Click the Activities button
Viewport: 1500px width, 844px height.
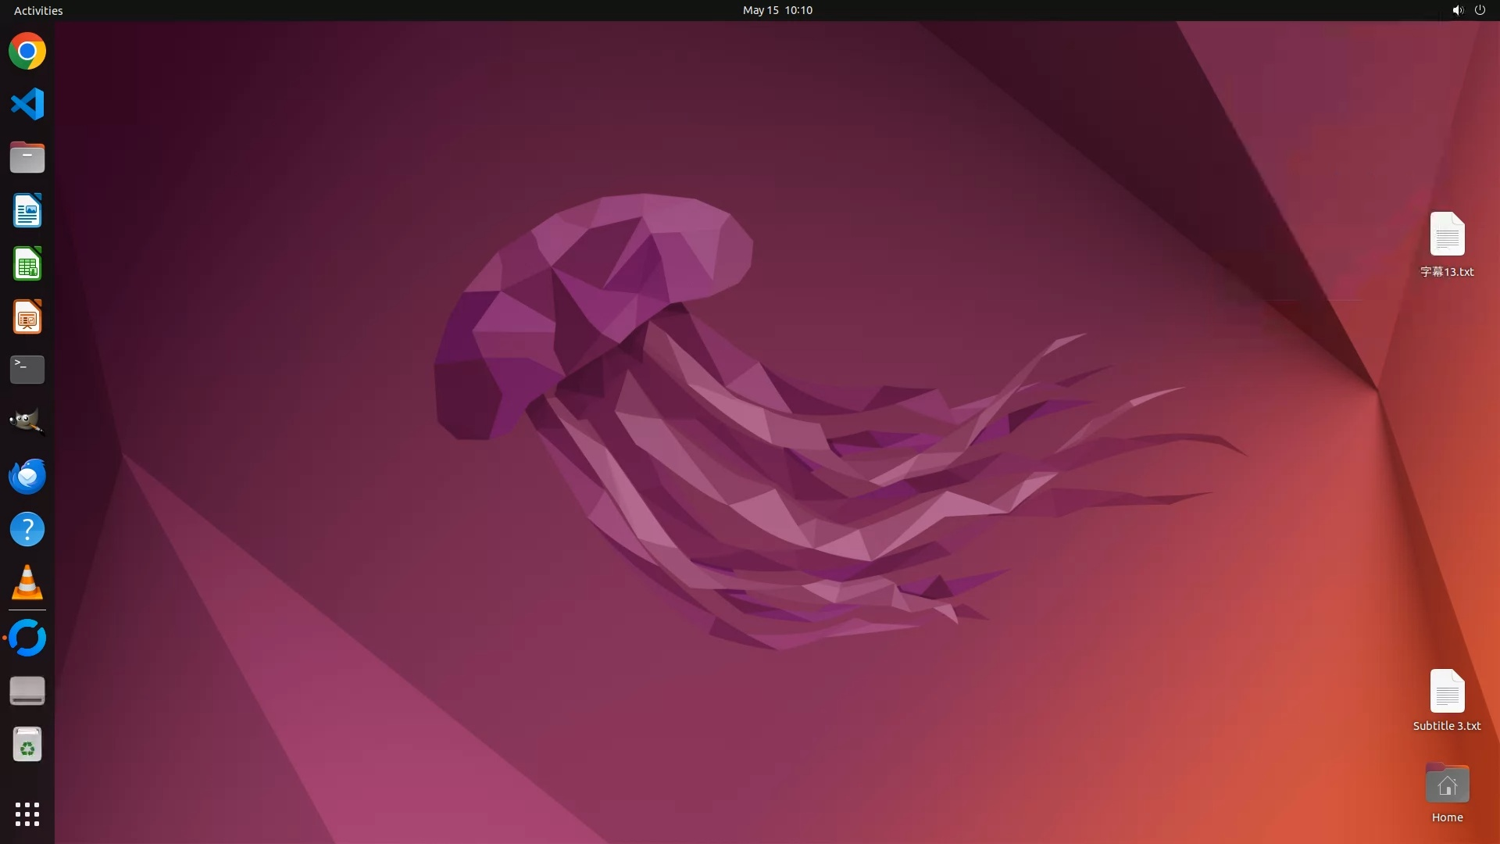coord(38,10)
